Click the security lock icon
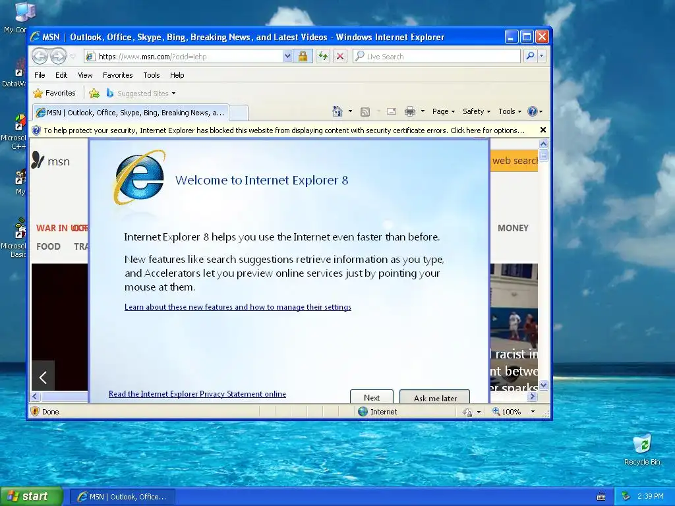Screen dimensions: 675x506 click(303, 57)
